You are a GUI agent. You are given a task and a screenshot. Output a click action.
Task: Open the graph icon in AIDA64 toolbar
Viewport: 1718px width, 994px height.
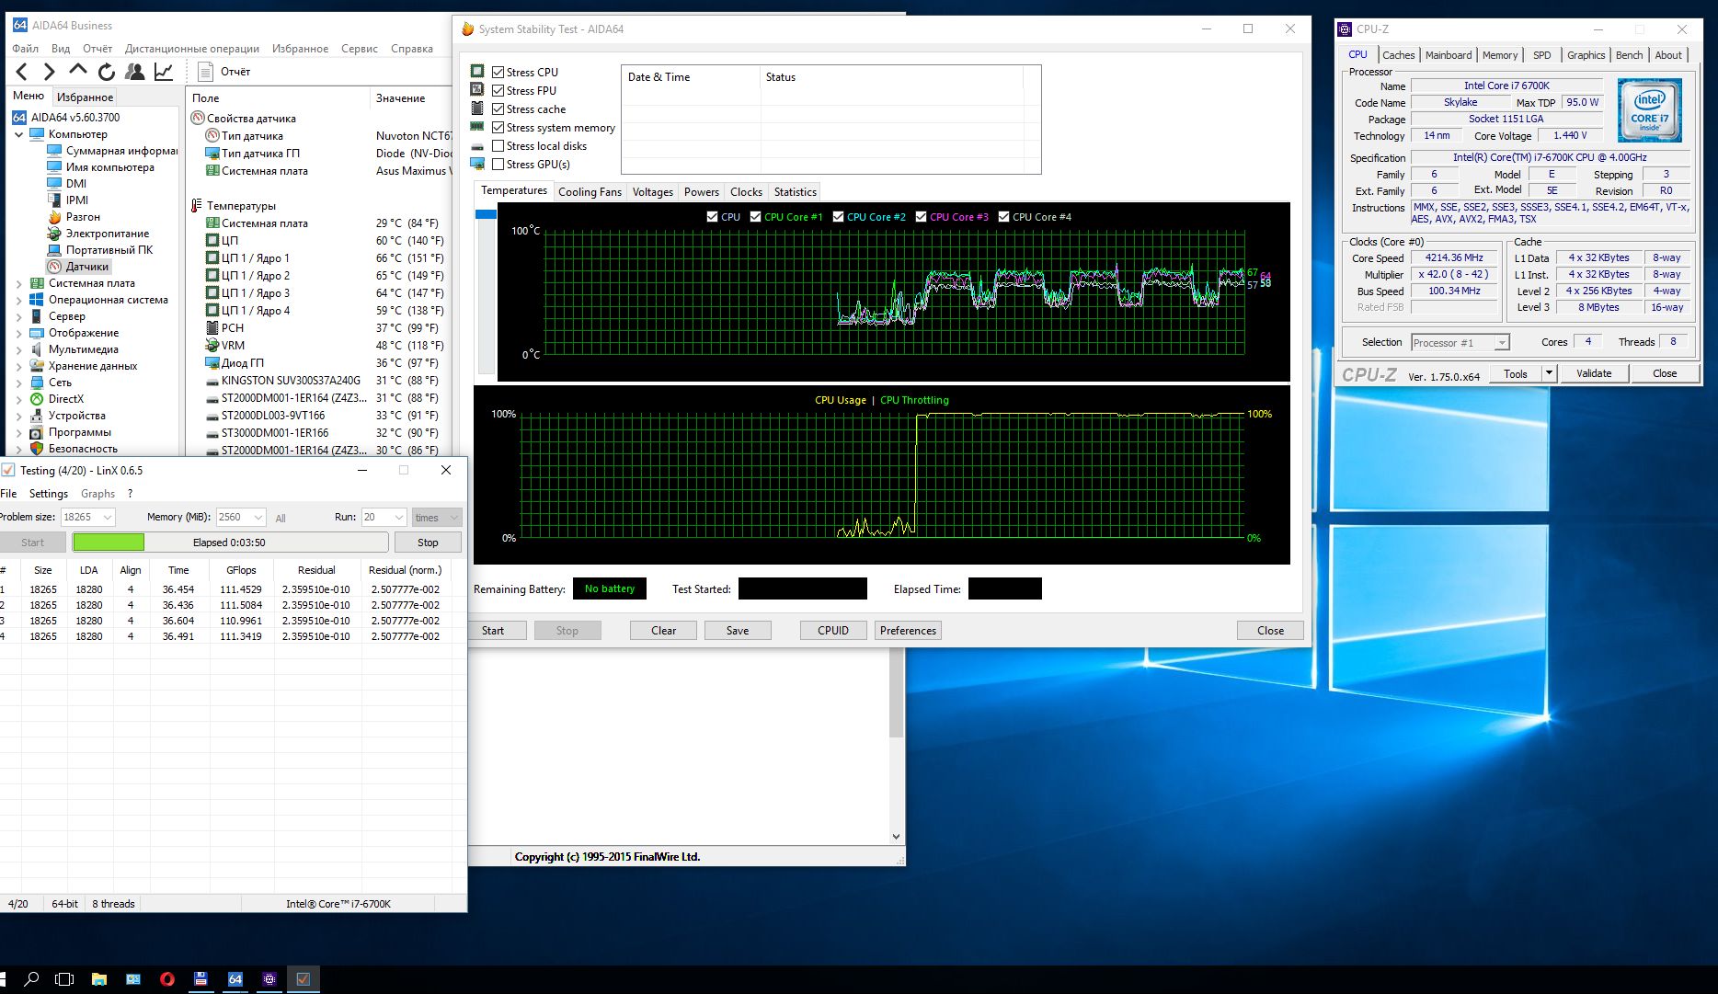pos(164,72)
